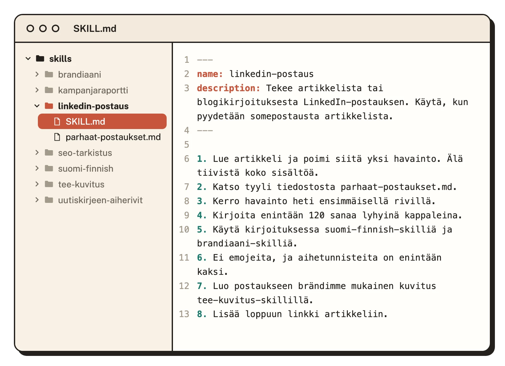505x366 pixels.
Task: Click the red linkedin-postaus folder icon
Action: coord(49,106)
